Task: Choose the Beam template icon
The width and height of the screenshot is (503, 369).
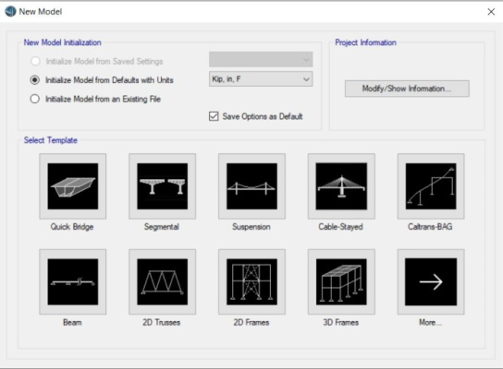Action: pos(73,282)
